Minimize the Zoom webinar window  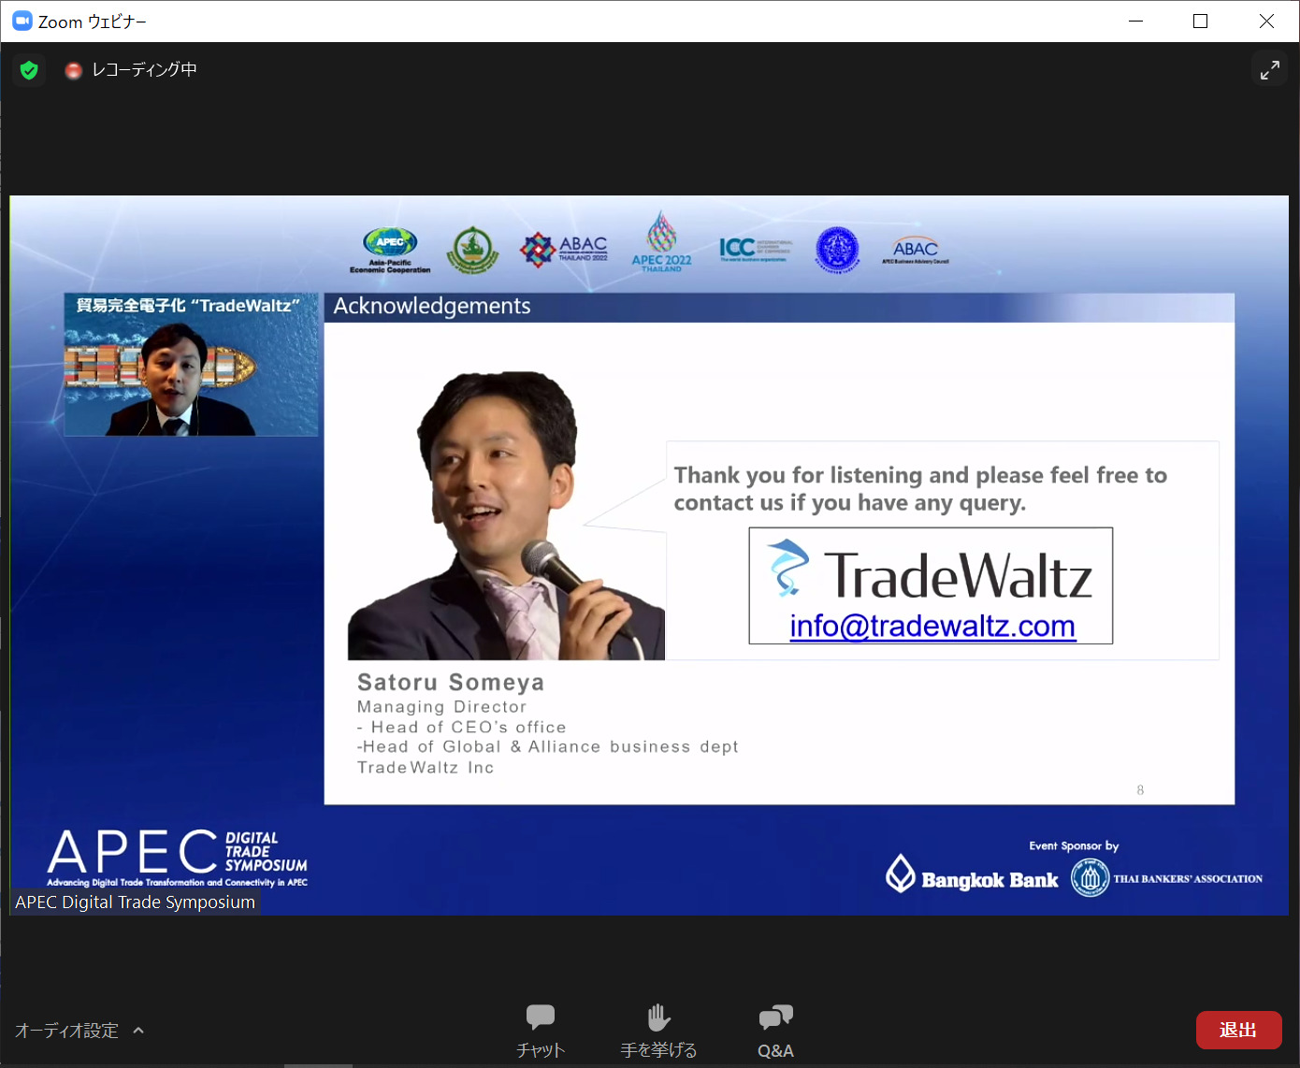tap(1136, 21)
